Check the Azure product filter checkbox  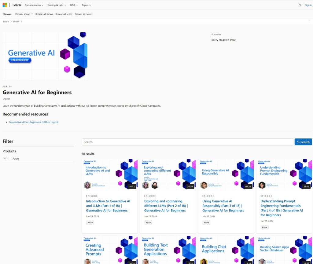9,159
